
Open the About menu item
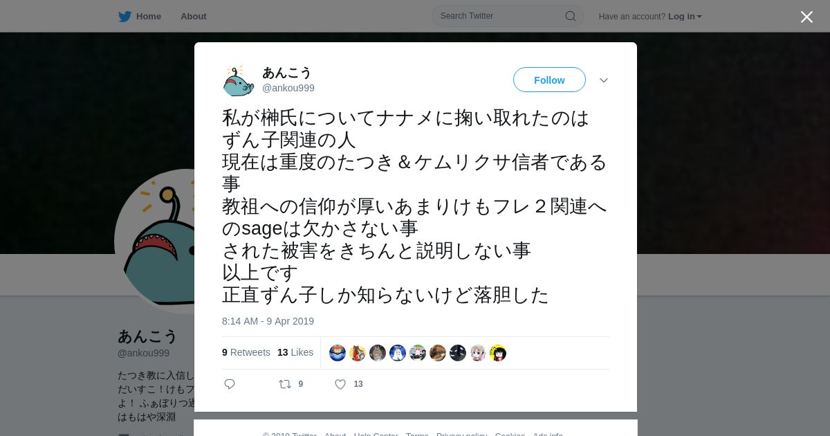click(x=194, y=16)
